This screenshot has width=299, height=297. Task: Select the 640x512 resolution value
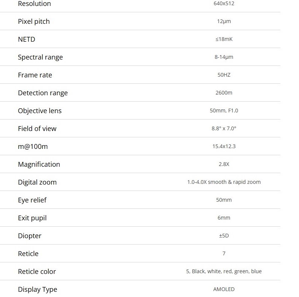(224, 3)
